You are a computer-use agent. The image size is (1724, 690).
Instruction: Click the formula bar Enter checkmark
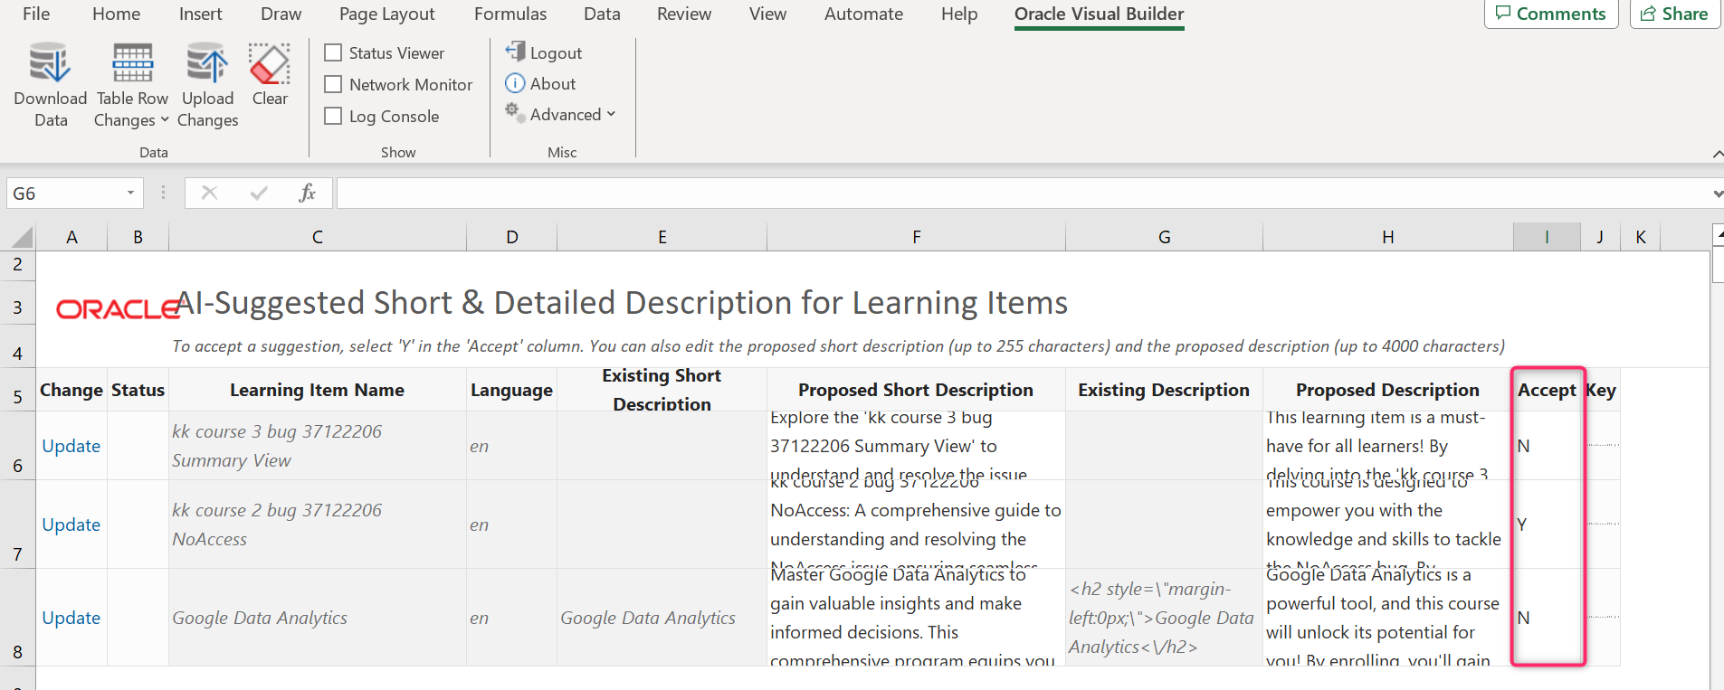259,193
